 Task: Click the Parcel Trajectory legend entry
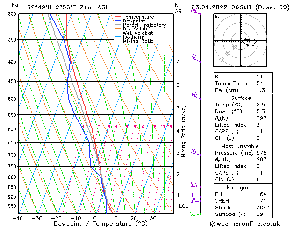click(144, 25)
